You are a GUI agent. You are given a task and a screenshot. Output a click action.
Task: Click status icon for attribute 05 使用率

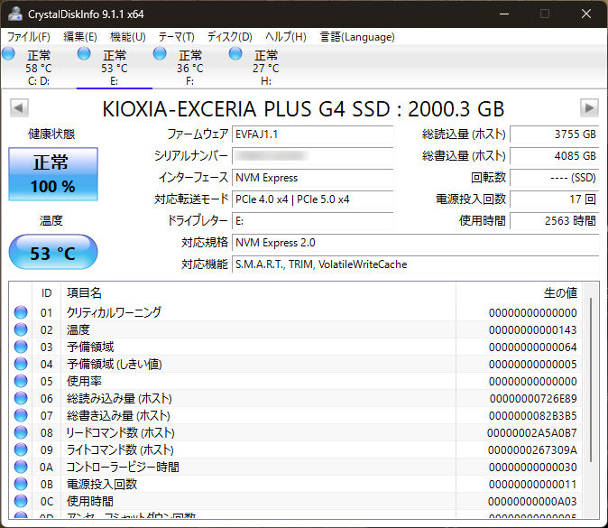click(x=21, y=381)
